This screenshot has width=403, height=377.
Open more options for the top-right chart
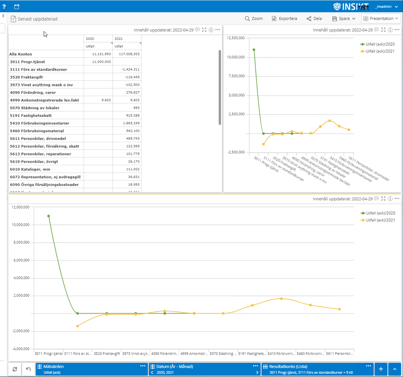coord(397,29)
